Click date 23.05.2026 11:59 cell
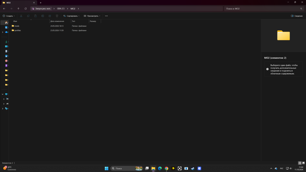 pyautogui.click(x=57, y=31)
